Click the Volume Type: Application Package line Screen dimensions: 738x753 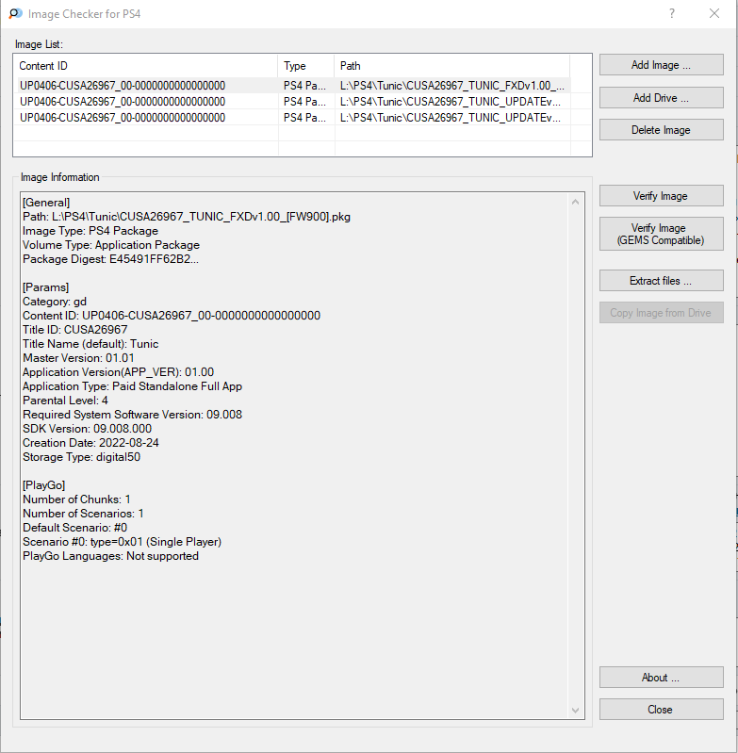point(111,245)
